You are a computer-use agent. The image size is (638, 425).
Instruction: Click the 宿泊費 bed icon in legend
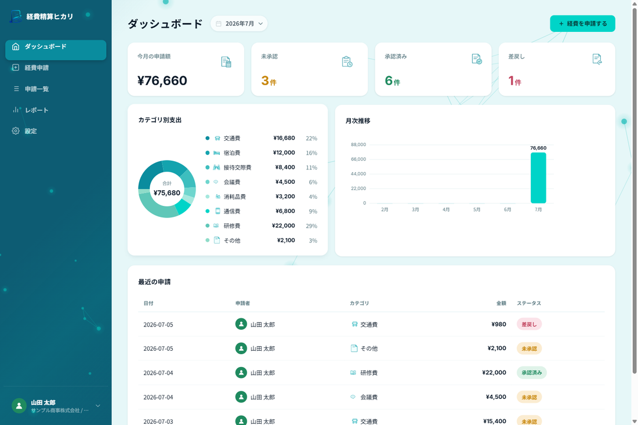(217, 153)
